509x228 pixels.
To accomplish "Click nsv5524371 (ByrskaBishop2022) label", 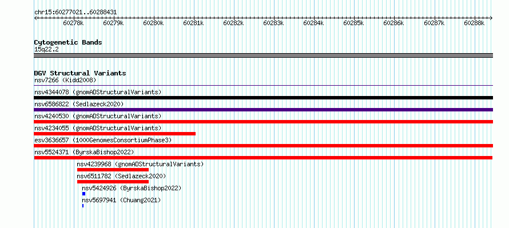I will point(84,152).
